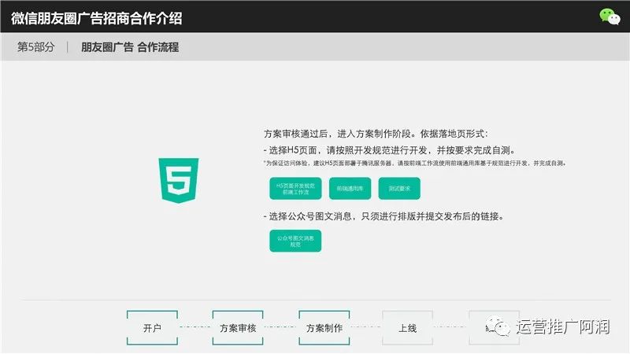
Task: Click the title 微信朋友圈广告招商合作介绍
Action: [x=96, y=18]
